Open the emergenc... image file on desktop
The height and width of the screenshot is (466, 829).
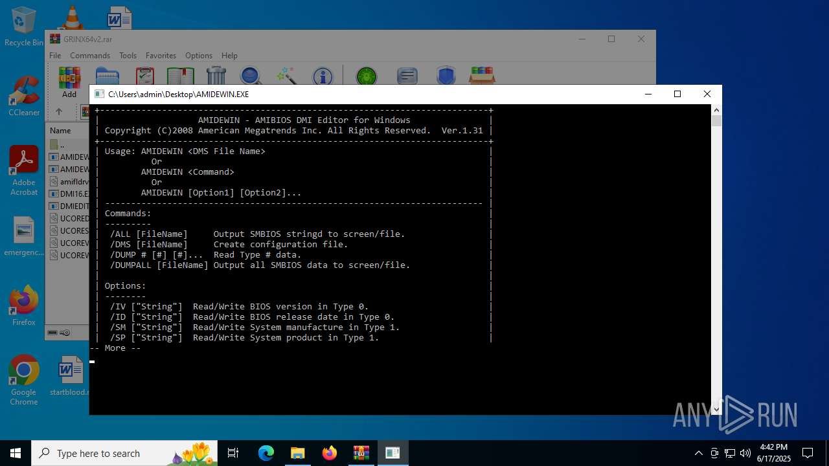pos(23,236)
